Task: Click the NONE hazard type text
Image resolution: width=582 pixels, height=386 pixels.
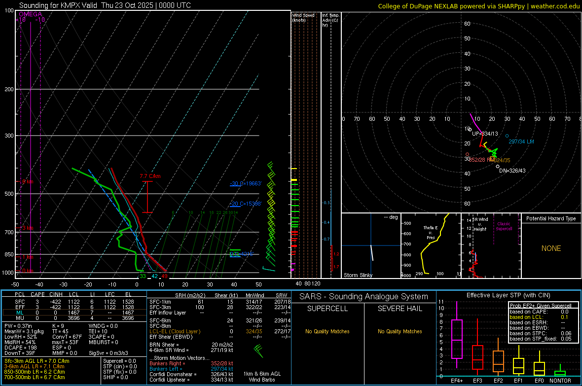Action: click(x=551, y=248)
